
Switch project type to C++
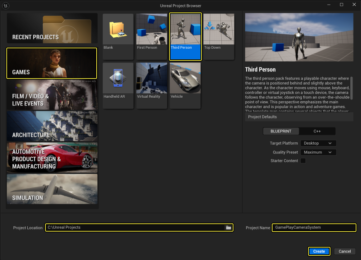pyautogui.click(x=317, y=131)
